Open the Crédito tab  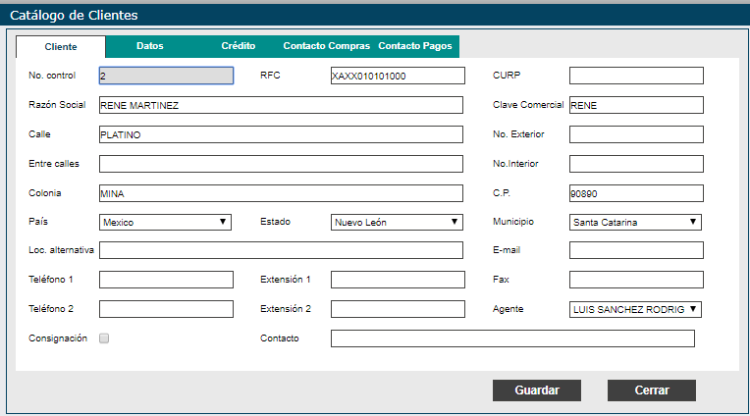coord(239,46)
